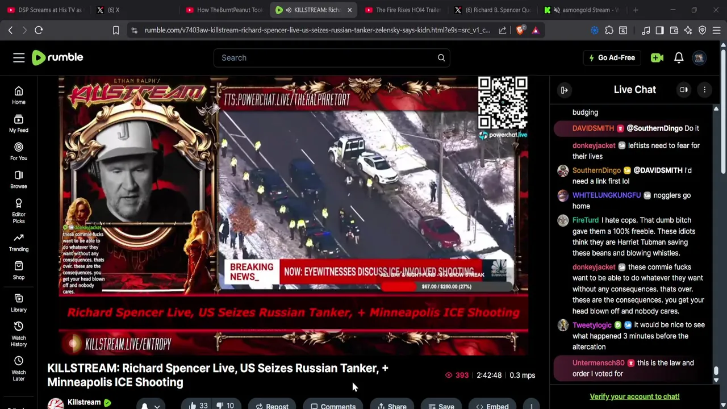Click SouthernDingo username in chat
Viewport: 727px width, 409px height.
596,170
